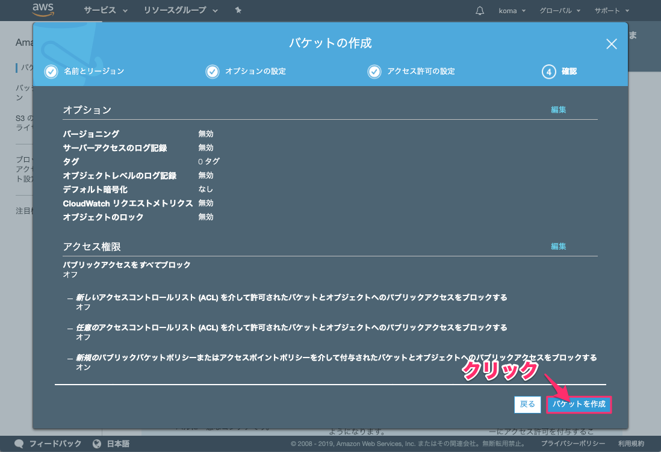Expand the サービス dropdown menu
661x452 pixels.
[106, 11]
